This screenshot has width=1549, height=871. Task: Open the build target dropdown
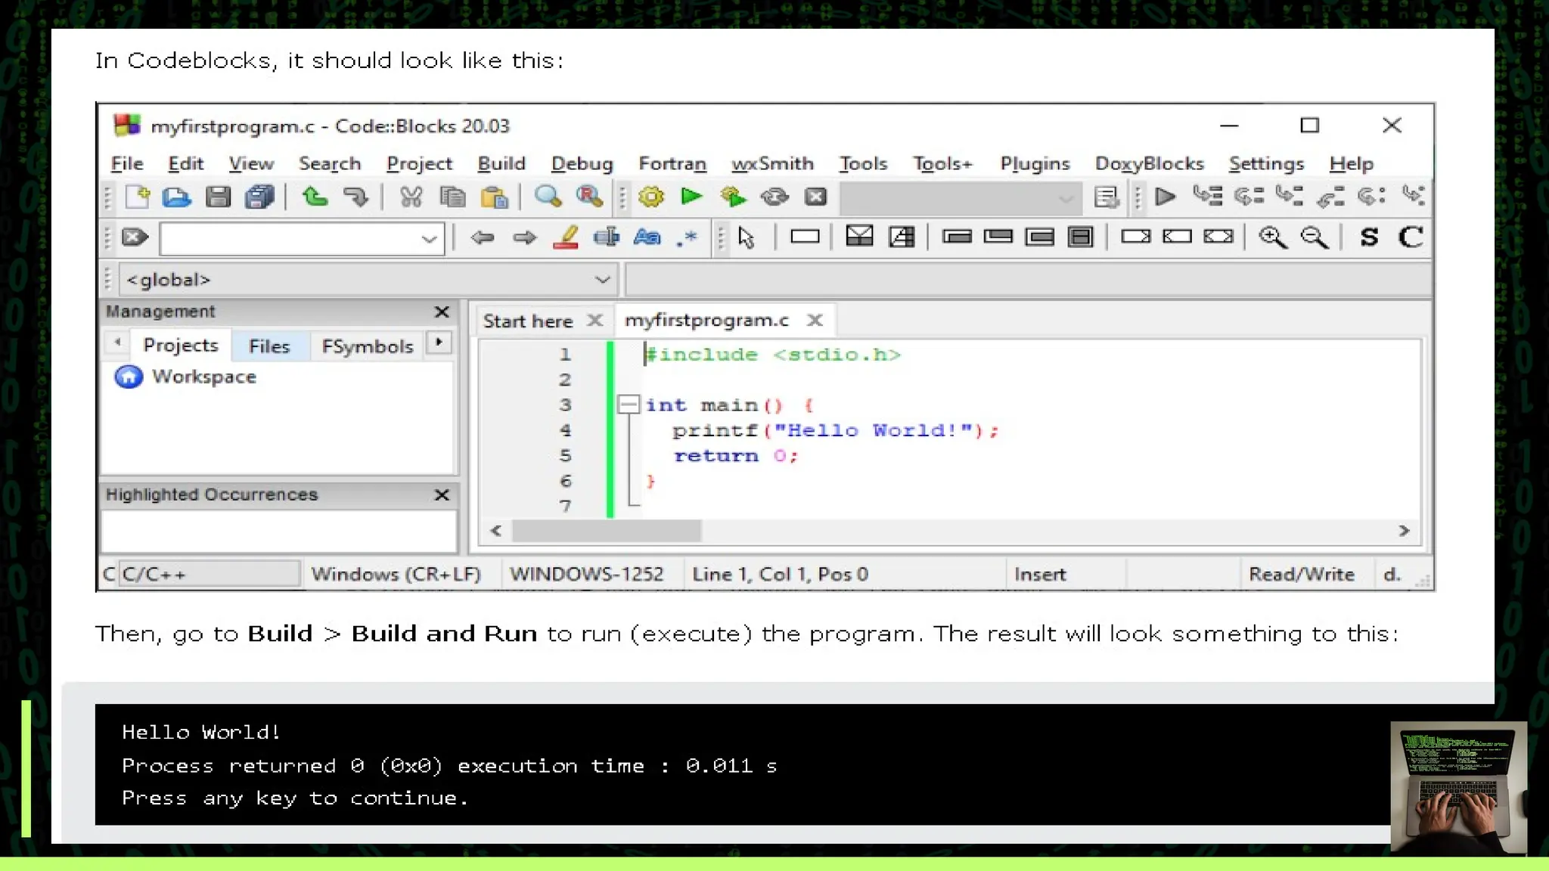(x=1065, y=199)
